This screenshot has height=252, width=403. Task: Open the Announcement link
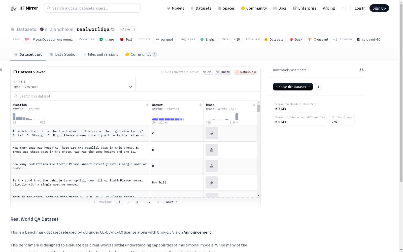pyautogui.click(x=197, y=232)
